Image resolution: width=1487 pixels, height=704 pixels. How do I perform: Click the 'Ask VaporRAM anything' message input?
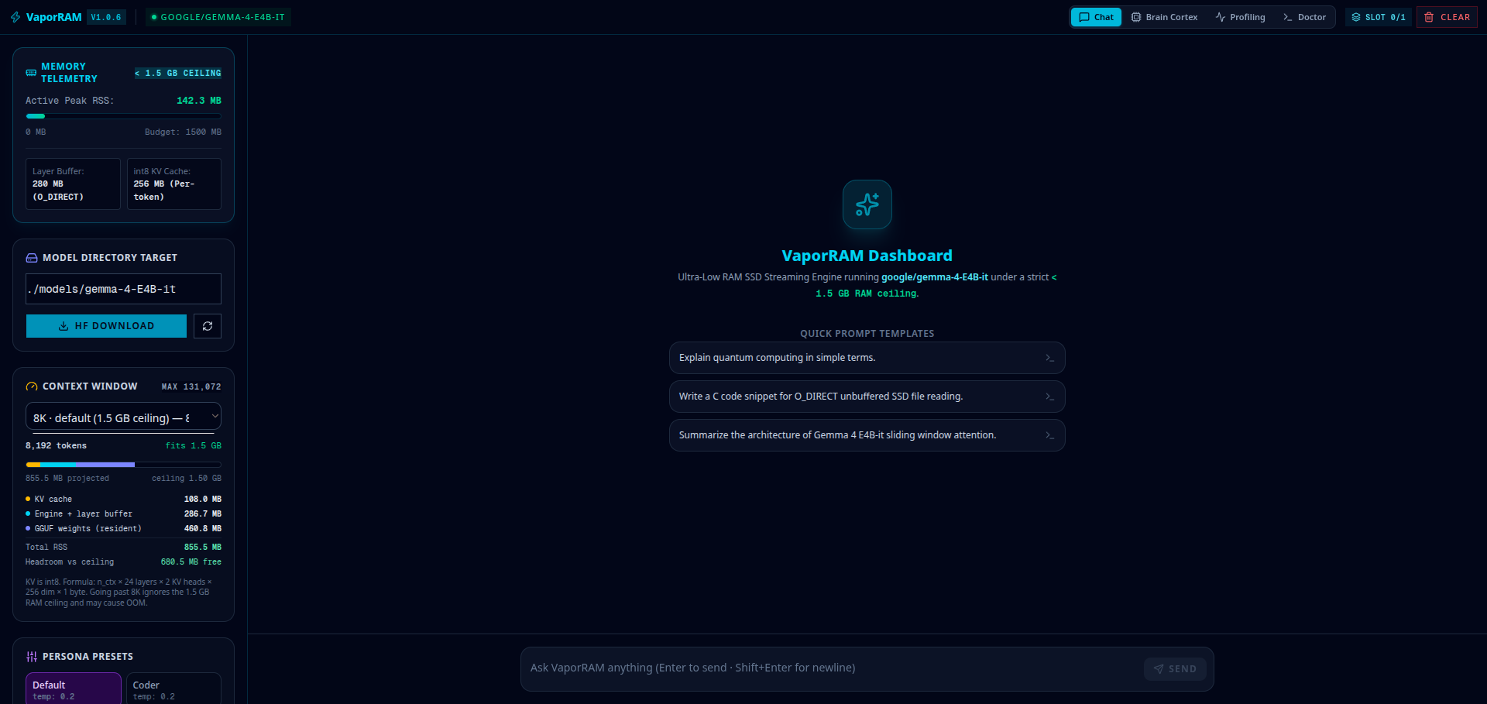(833, 668)
